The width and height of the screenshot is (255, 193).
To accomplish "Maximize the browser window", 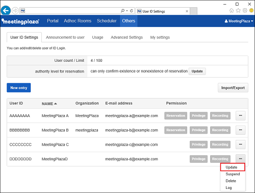I will [237, 4].
